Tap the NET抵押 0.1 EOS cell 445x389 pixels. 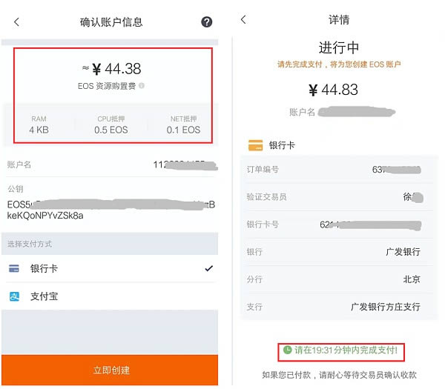click(182, 124)
